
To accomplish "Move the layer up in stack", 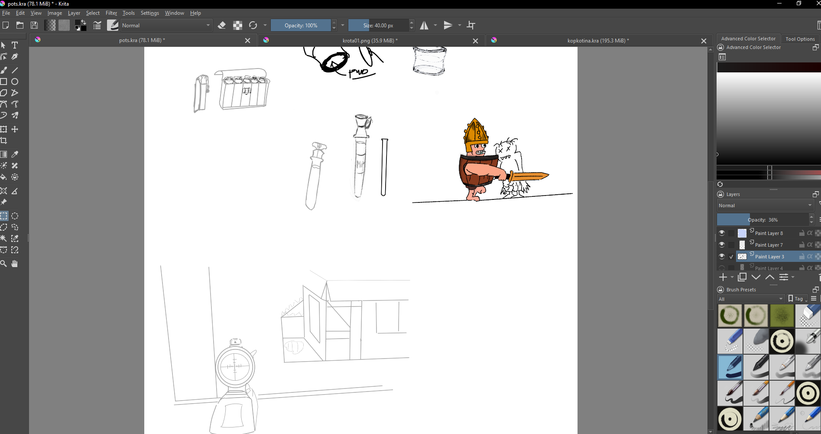I will [x=770, y=277].
